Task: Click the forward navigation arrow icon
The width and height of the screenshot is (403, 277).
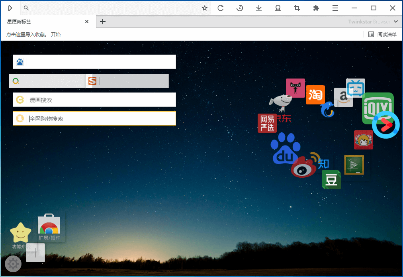Action: pyautogui.click(x=10, y=8)
